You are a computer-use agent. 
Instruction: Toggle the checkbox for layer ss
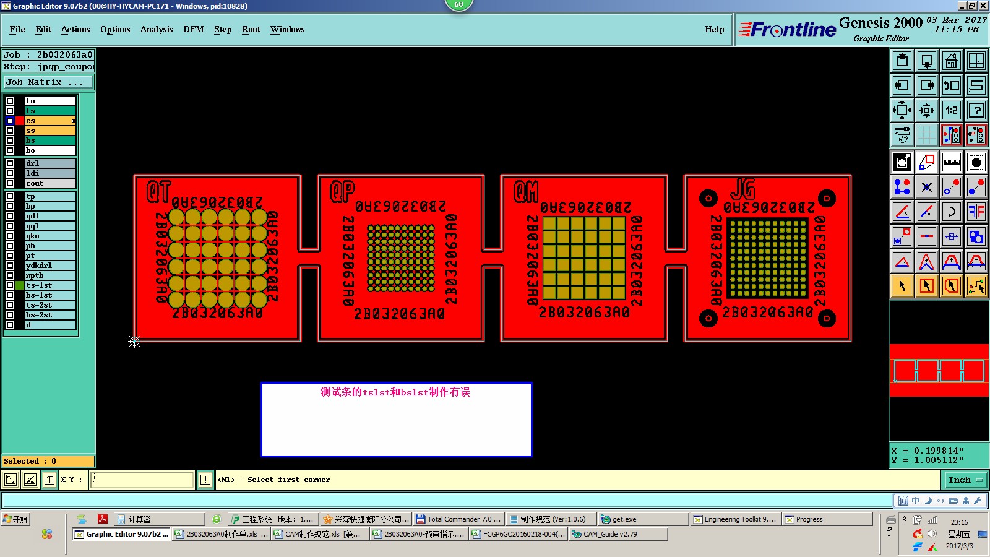pyautogui.click(x=10, y=131)
